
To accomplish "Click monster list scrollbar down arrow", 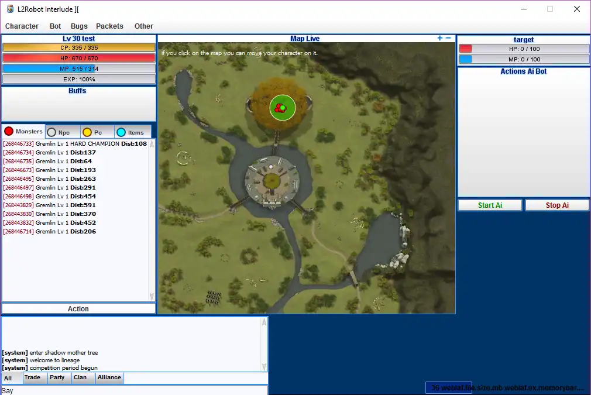I will [152, 297].
